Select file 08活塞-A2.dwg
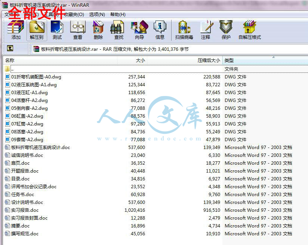This screenshot has height=245, width=308. [27, 132]
